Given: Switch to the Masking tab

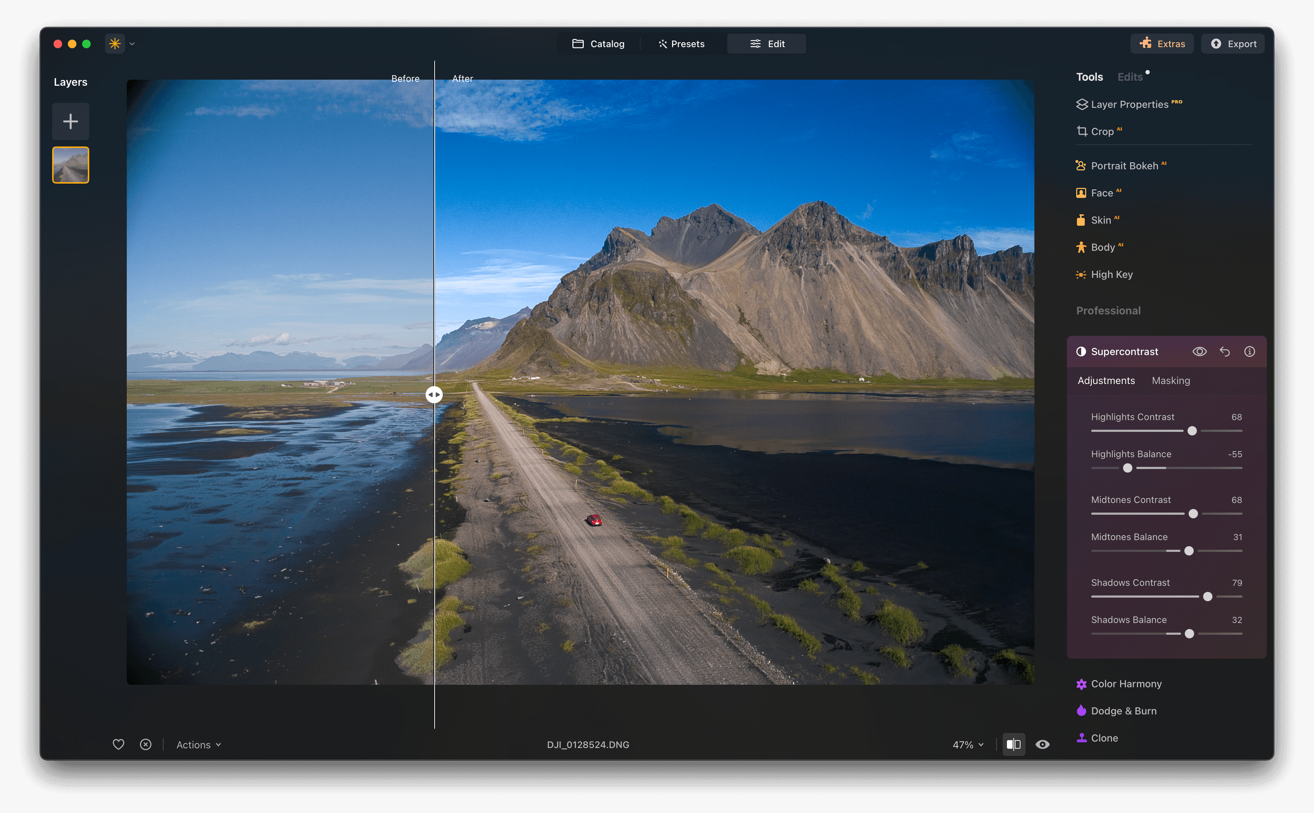Looking at the screenshot, I should coord(1170,380).
